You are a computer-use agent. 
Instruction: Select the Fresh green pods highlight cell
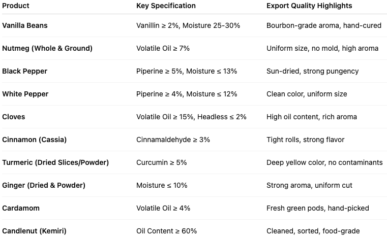click(318, 208)
